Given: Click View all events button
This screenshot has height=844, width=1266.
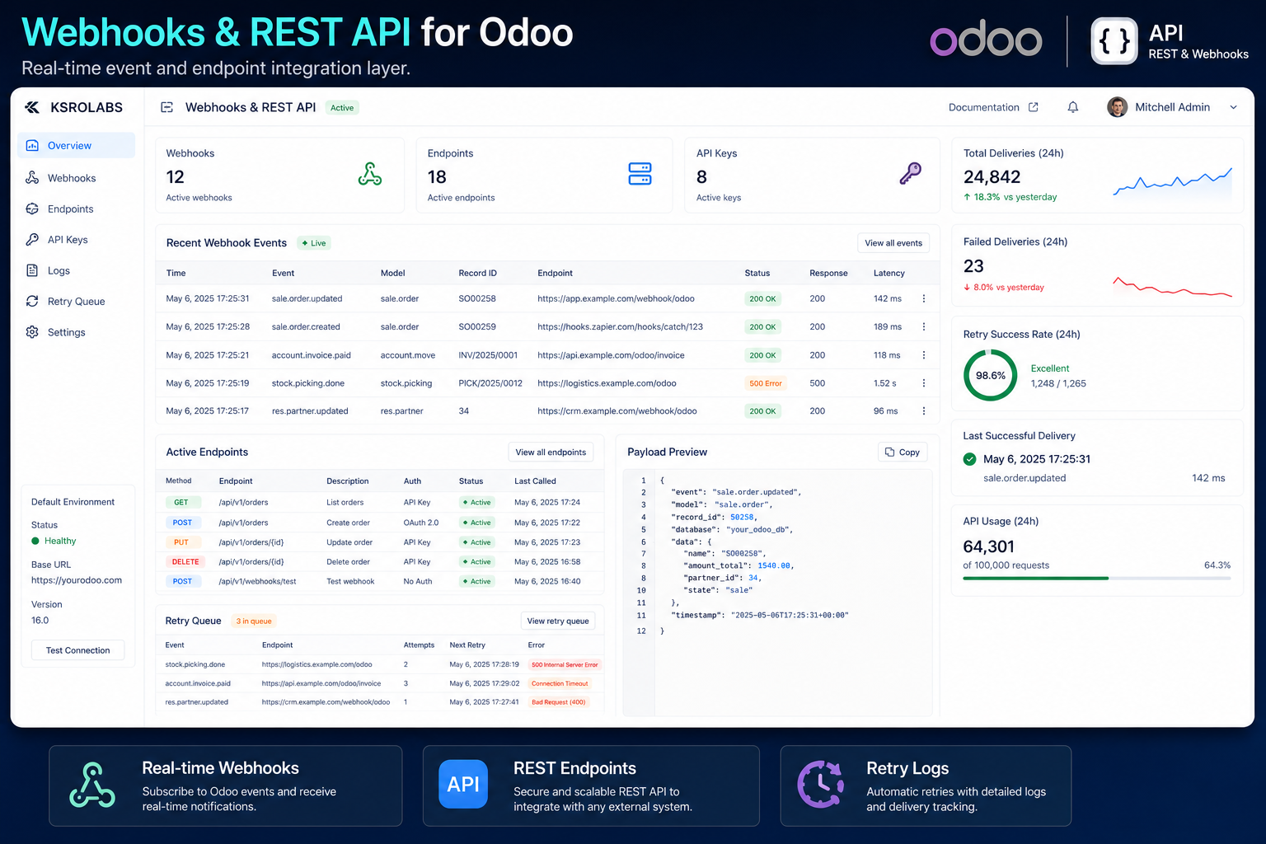Looking at the screenshot, I should click(893, 243).
